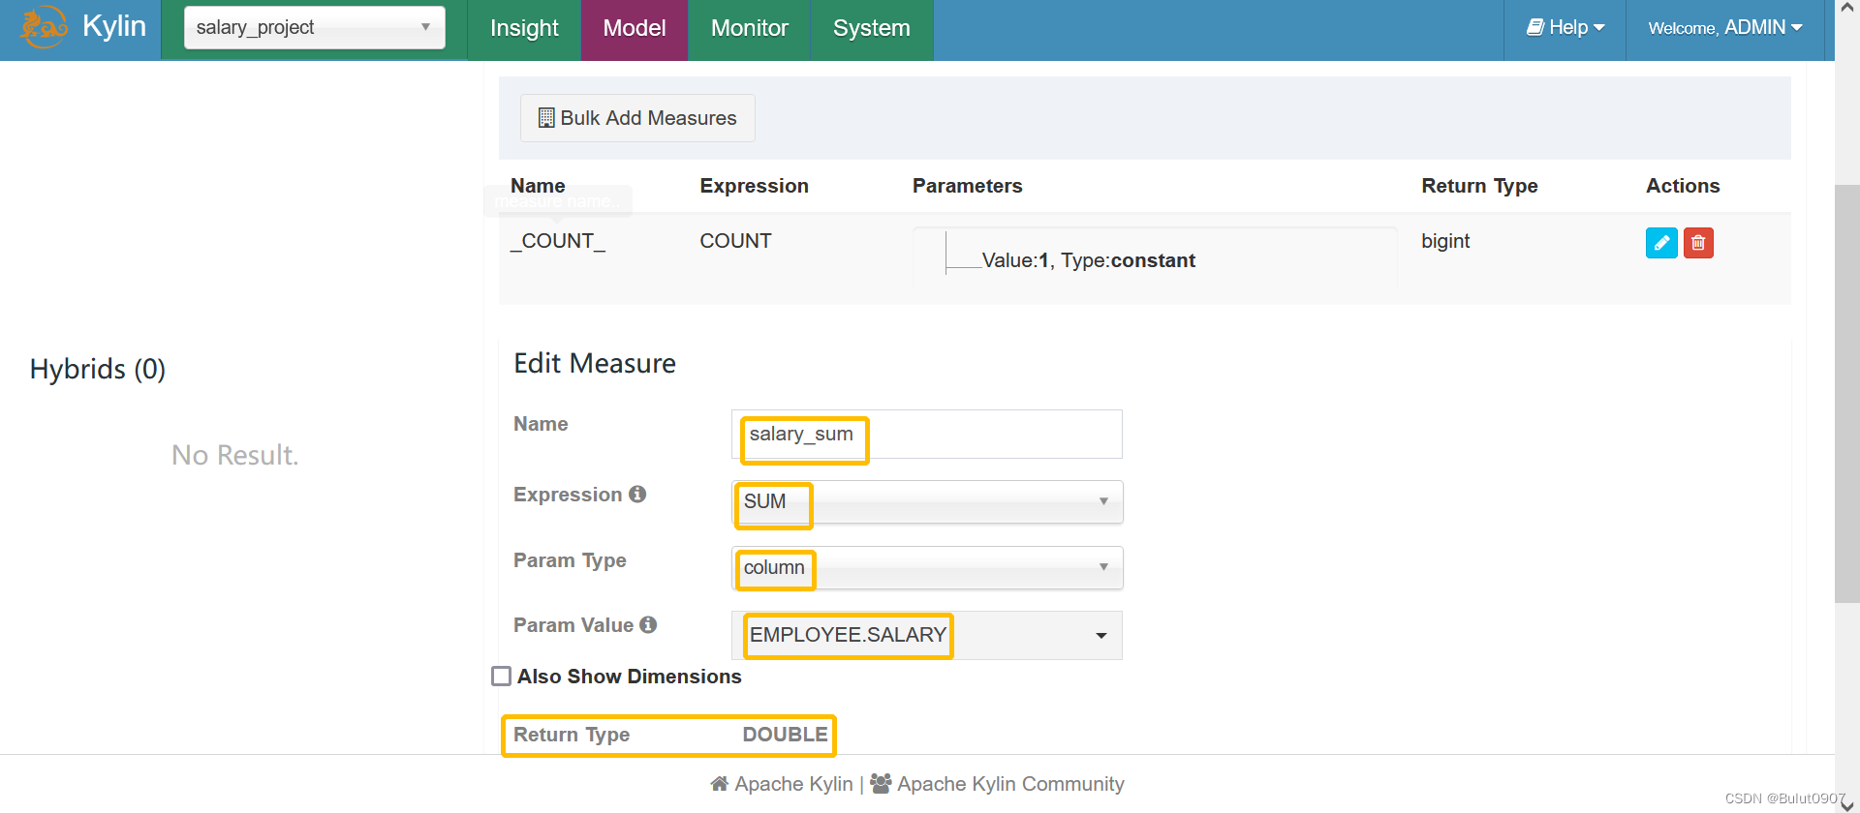This screenshot has width=1860, height=813.
Task: Open the Param Value EMPLOYEE.SALARY dropdown
Action: 927,635
